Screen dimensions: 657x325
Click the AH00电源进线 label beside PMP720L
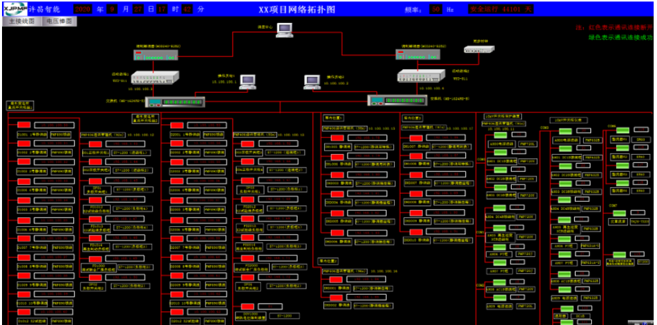pyautogui.click(x=501, y=144)
